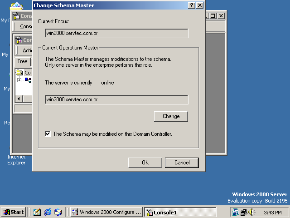Launch Internet Explorer from Quick Launch
Image resolution: width=290 pixels, height=218 pixels.
tap(48, 212)
